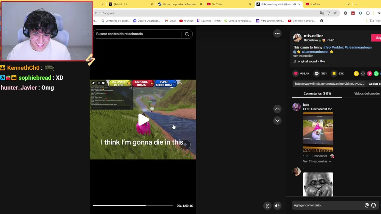Image resolution: width=381 pixels, height=214 pixels.
Task: Like the video with the heart icon
Action: coord(296,73)
